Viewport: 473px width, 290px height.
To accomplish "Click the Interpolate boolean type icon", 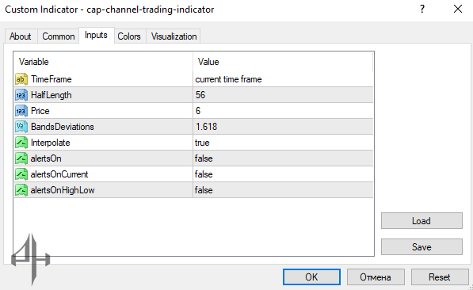I will (21, 143).
